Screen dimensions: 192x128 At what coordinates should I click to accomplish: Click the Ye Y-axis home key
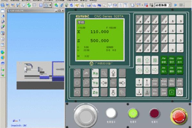pyautogui.click(x=95, y=83)
